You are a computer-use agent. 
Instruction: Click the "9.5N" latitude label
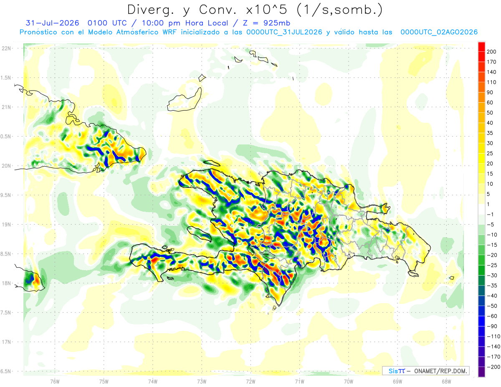pos(6,195)
